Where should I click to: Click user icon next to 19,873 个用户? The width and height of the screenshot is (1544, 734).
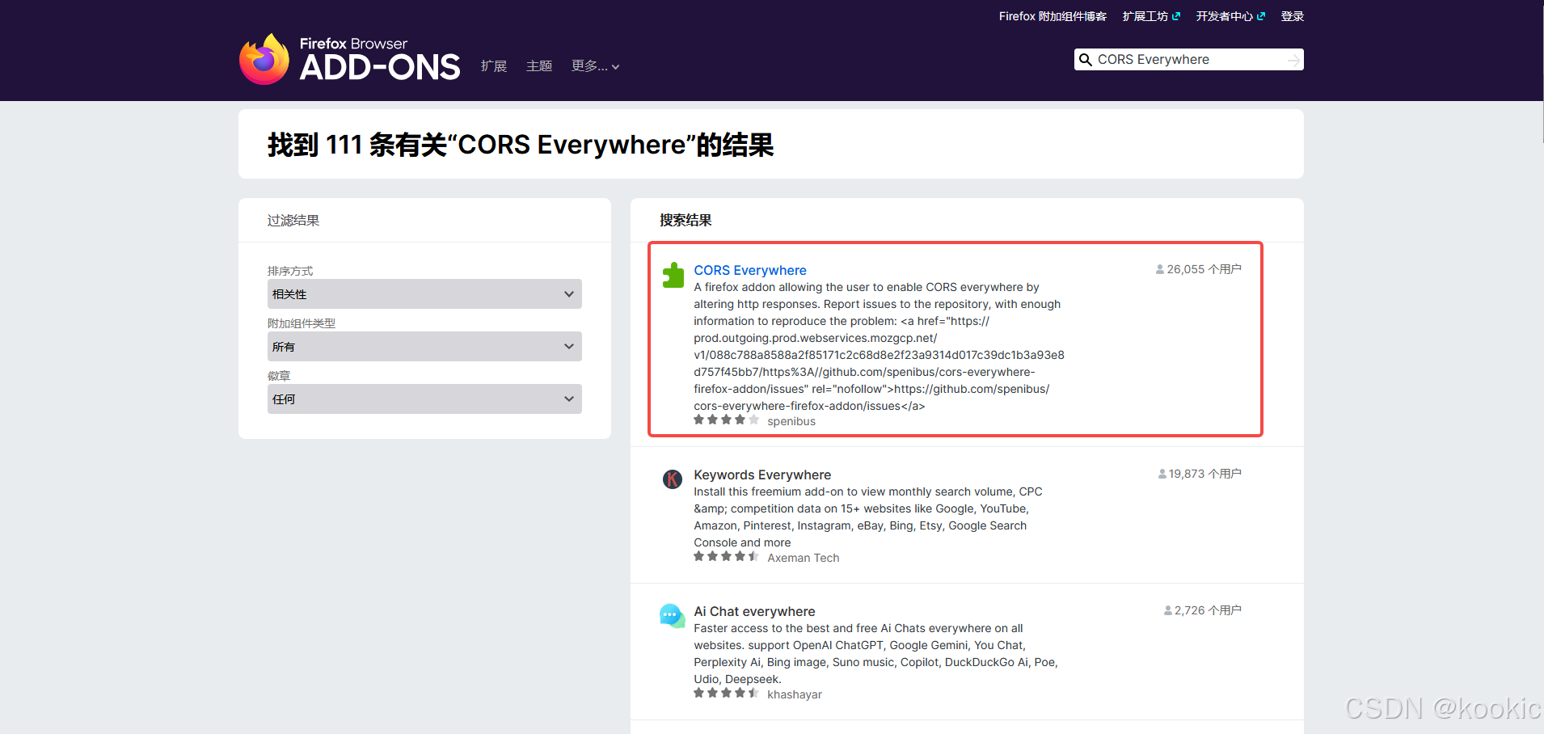point(1162,474)
